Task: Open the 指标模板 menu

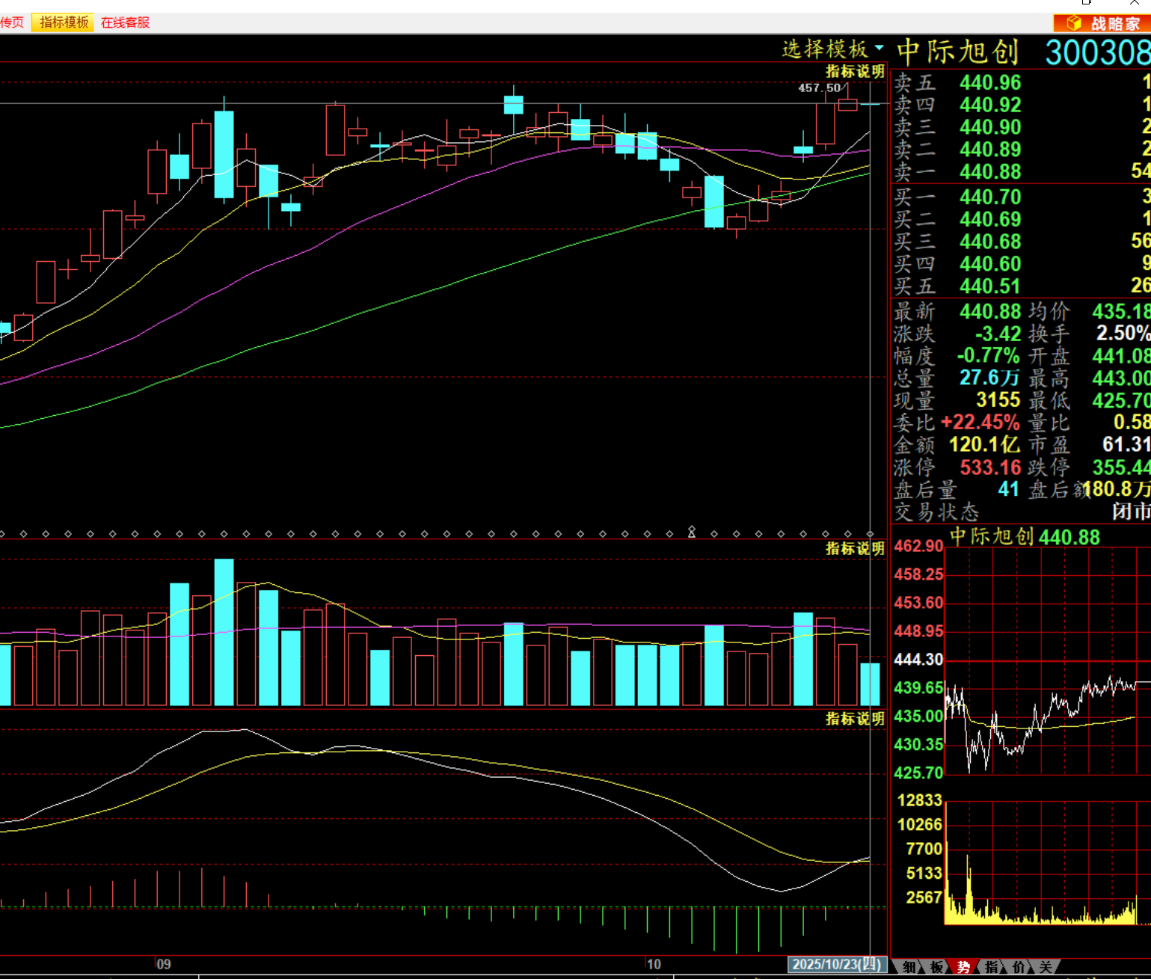Action: click(64, 22)
